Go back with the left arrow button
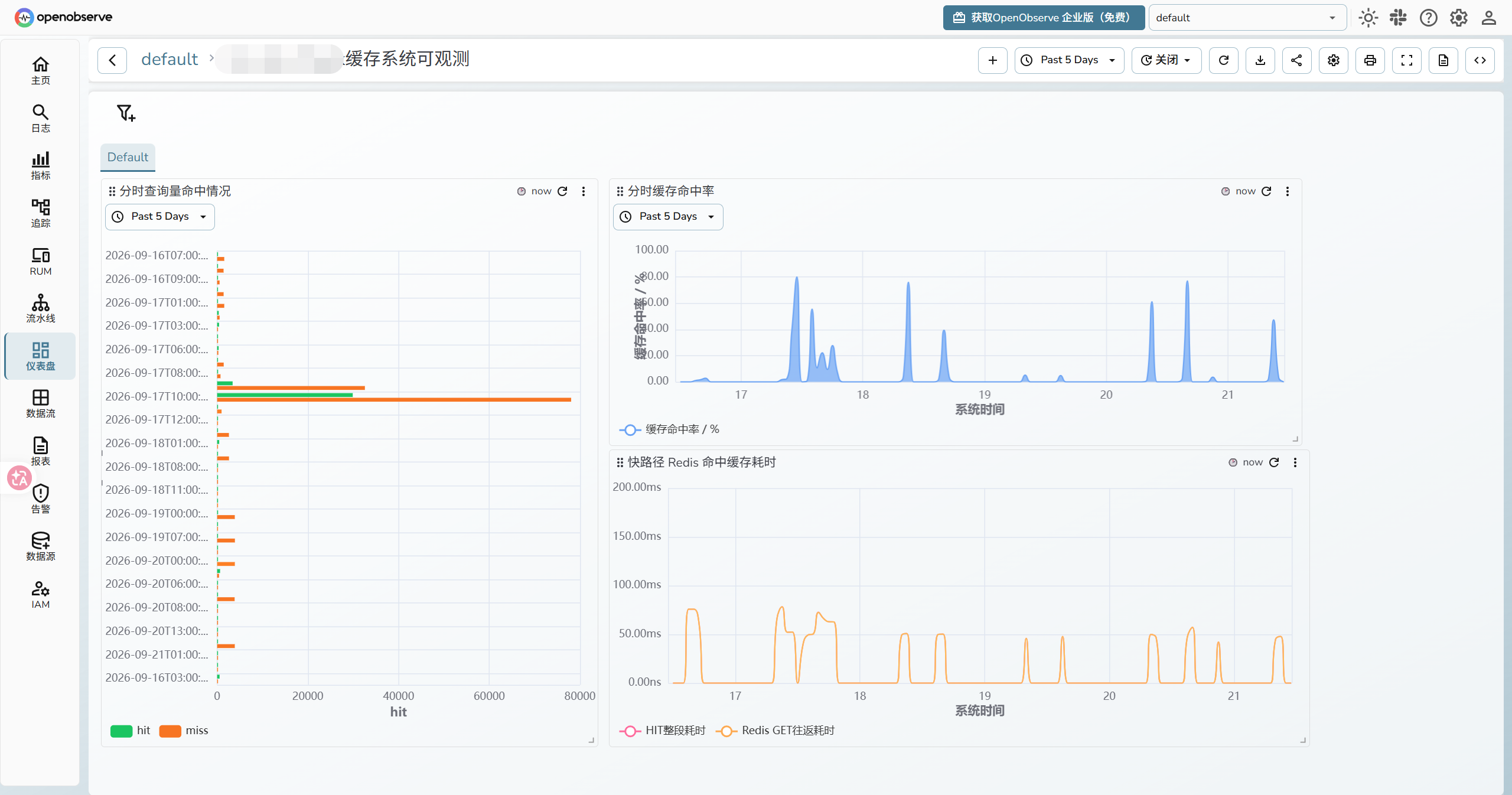The width and height of the screenshot is (1512, 795). (x=112, y=60)
